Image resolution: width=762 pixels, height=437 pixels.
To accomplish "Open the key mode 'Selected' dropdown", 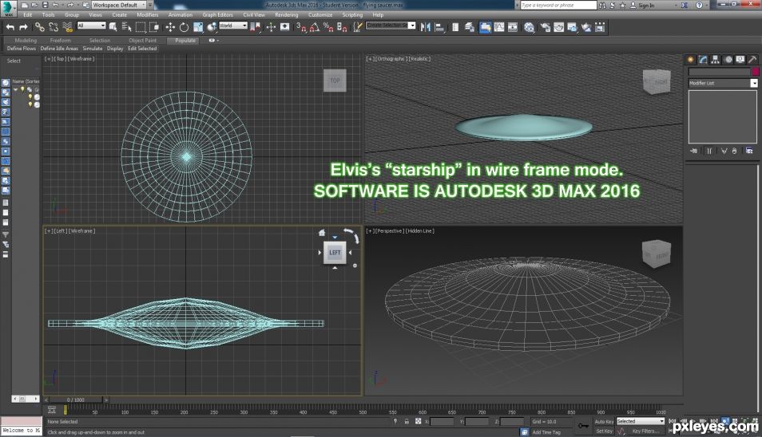I will point(641,421).
